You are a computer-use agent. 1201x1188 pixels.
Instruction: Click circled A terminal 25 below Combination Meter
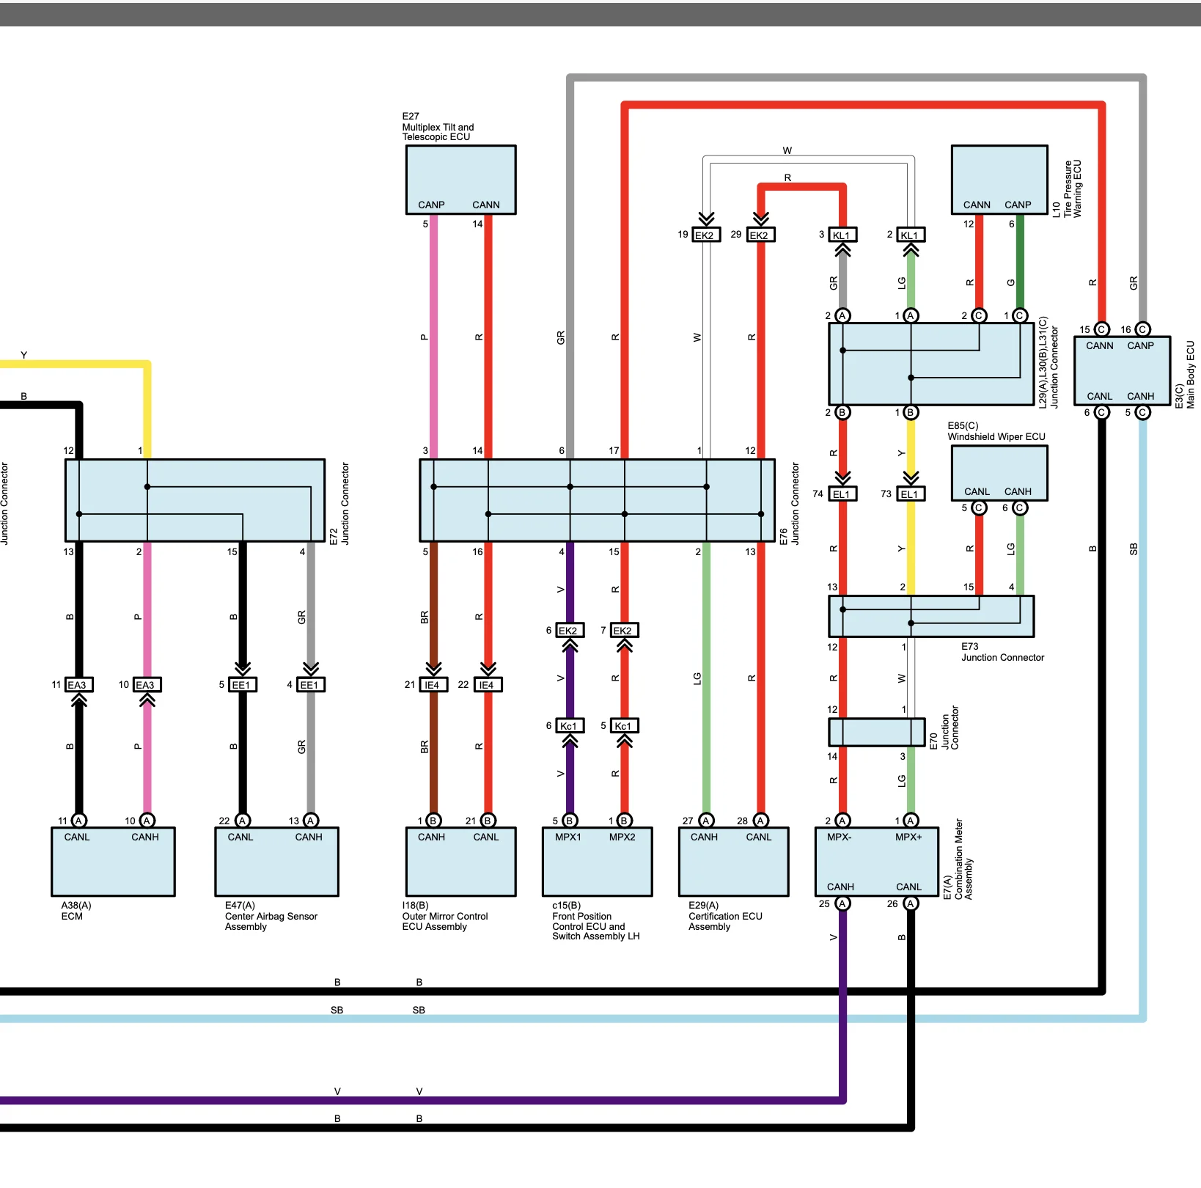[x=842, y=903]
